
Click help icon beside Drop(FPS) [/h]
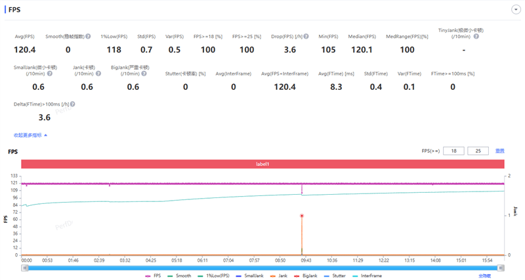pyautogui.click(x=306, y=37)
